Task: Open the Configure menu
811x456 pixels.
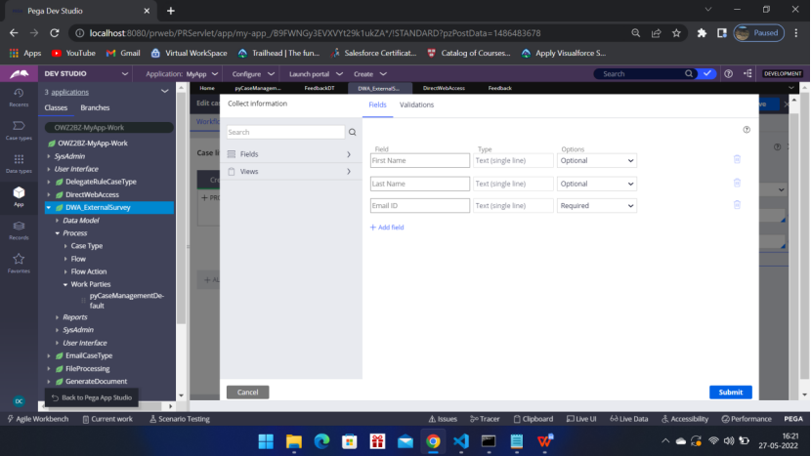Action: pyautogui.click(x=253, y=74)
